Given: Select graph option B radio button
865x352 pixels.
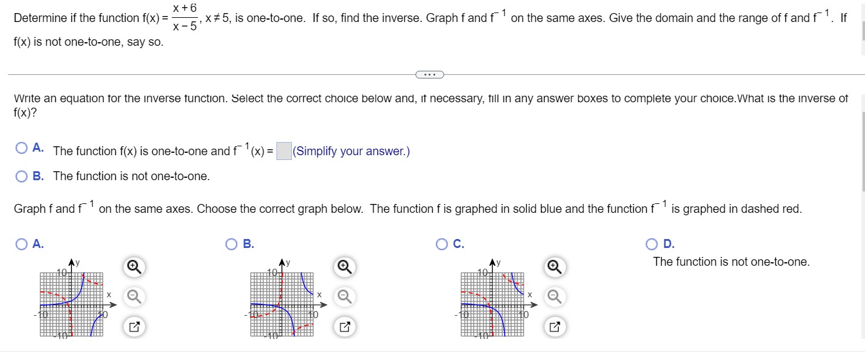Looking at the screenshot, I should click(x=231, y=244).
